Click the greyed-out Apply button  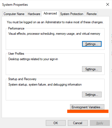100,123
